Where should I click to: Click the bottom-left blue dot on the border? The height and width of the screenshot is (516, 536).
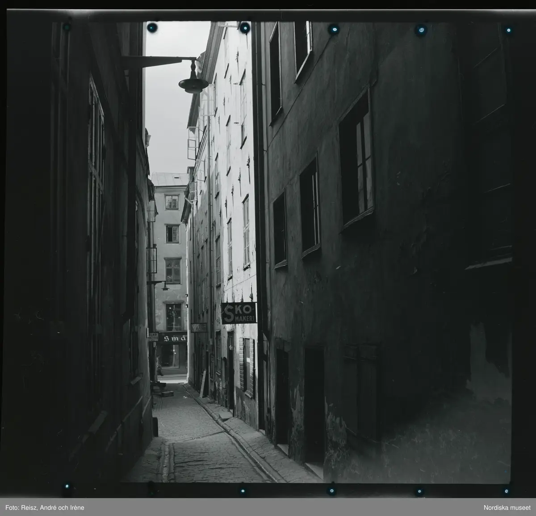(x=67, y=487)
